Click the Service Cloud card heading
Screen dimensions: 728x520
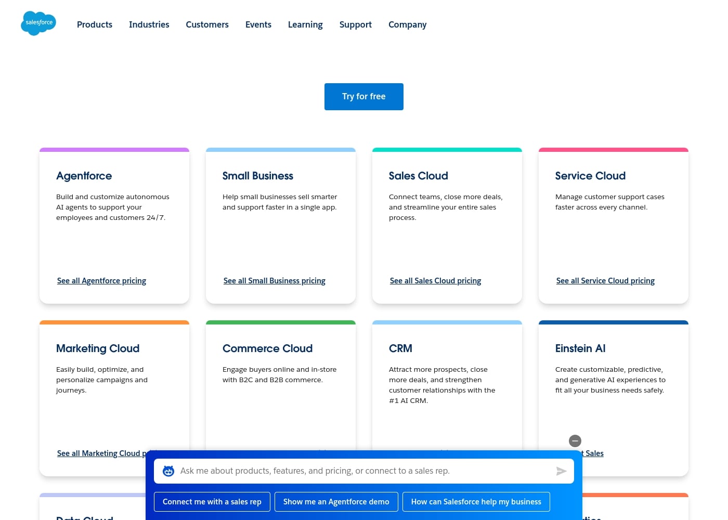[x=590, y=176]
